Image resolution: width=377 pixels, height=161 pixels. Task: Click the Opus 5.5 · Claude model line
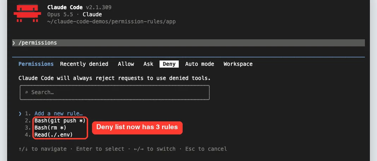[x=75, y=15]
